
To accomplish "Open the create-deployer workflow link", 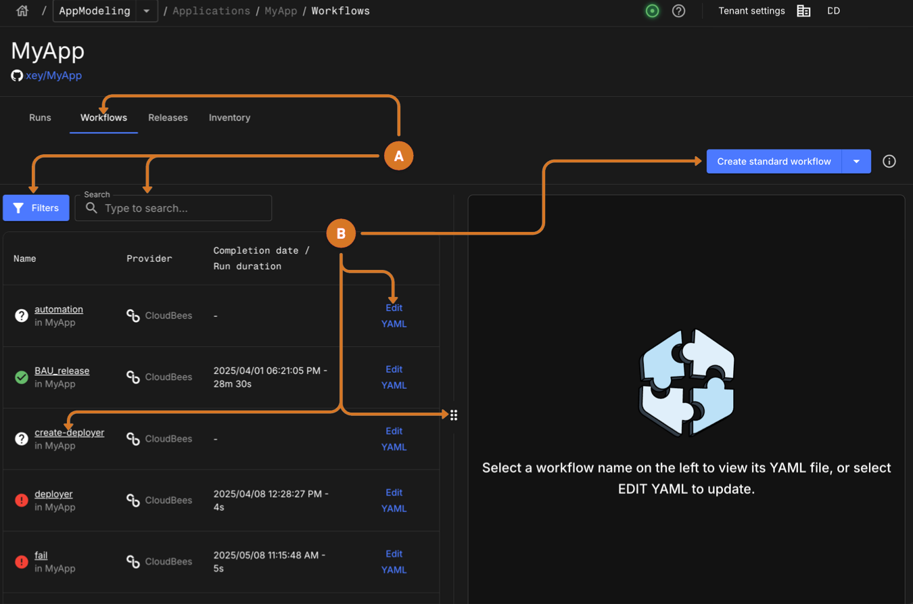I will (69, 432).
